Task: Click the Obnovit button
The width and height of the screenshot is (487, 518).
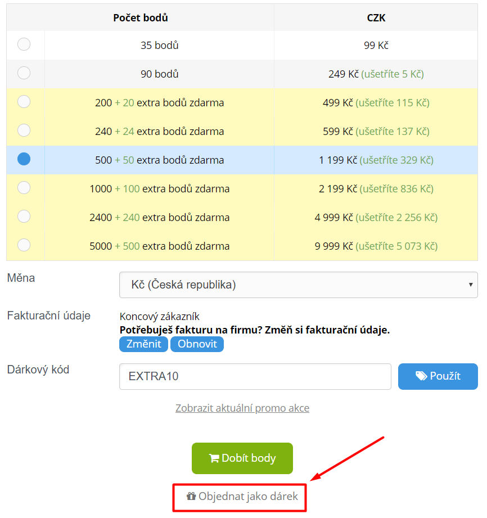Action: (197, 344)
